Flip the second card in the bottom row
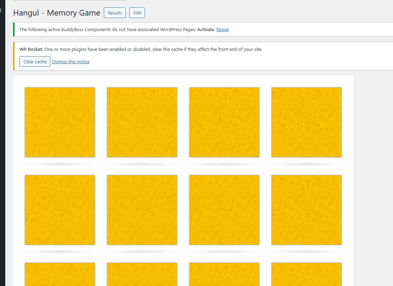This screenshot has width=393, height=286. pyautogui.click(x=142, y=274)
